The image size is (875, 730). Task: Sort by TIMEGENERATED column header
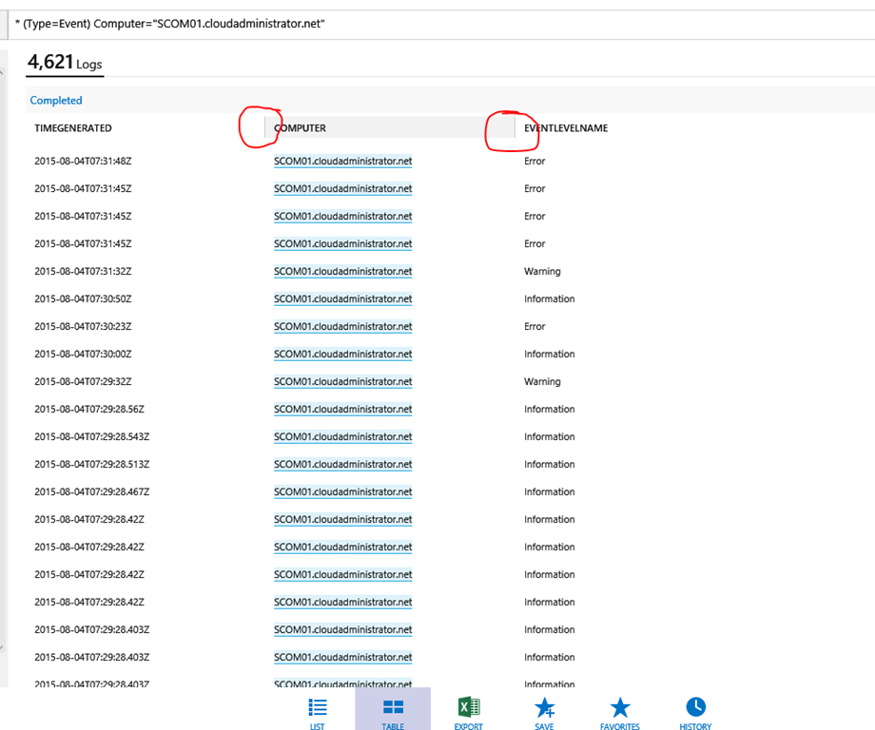click(x=73, y=128)
